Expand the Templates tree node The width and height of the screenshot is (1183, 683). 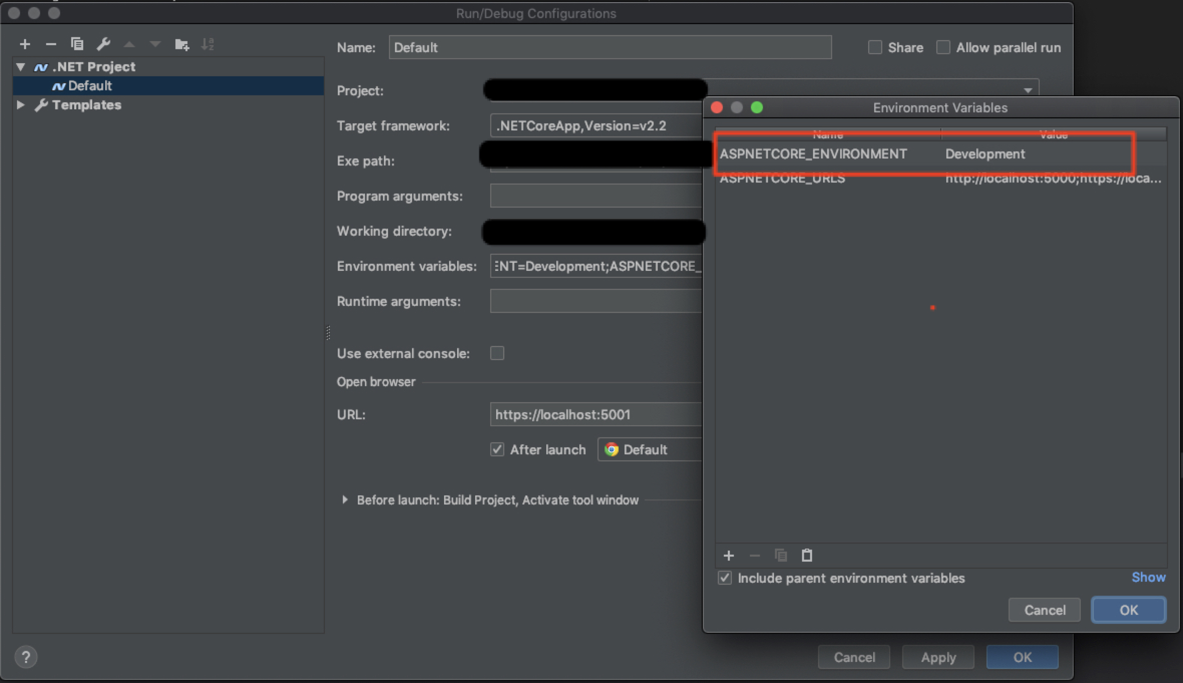[x=21, y=105]
